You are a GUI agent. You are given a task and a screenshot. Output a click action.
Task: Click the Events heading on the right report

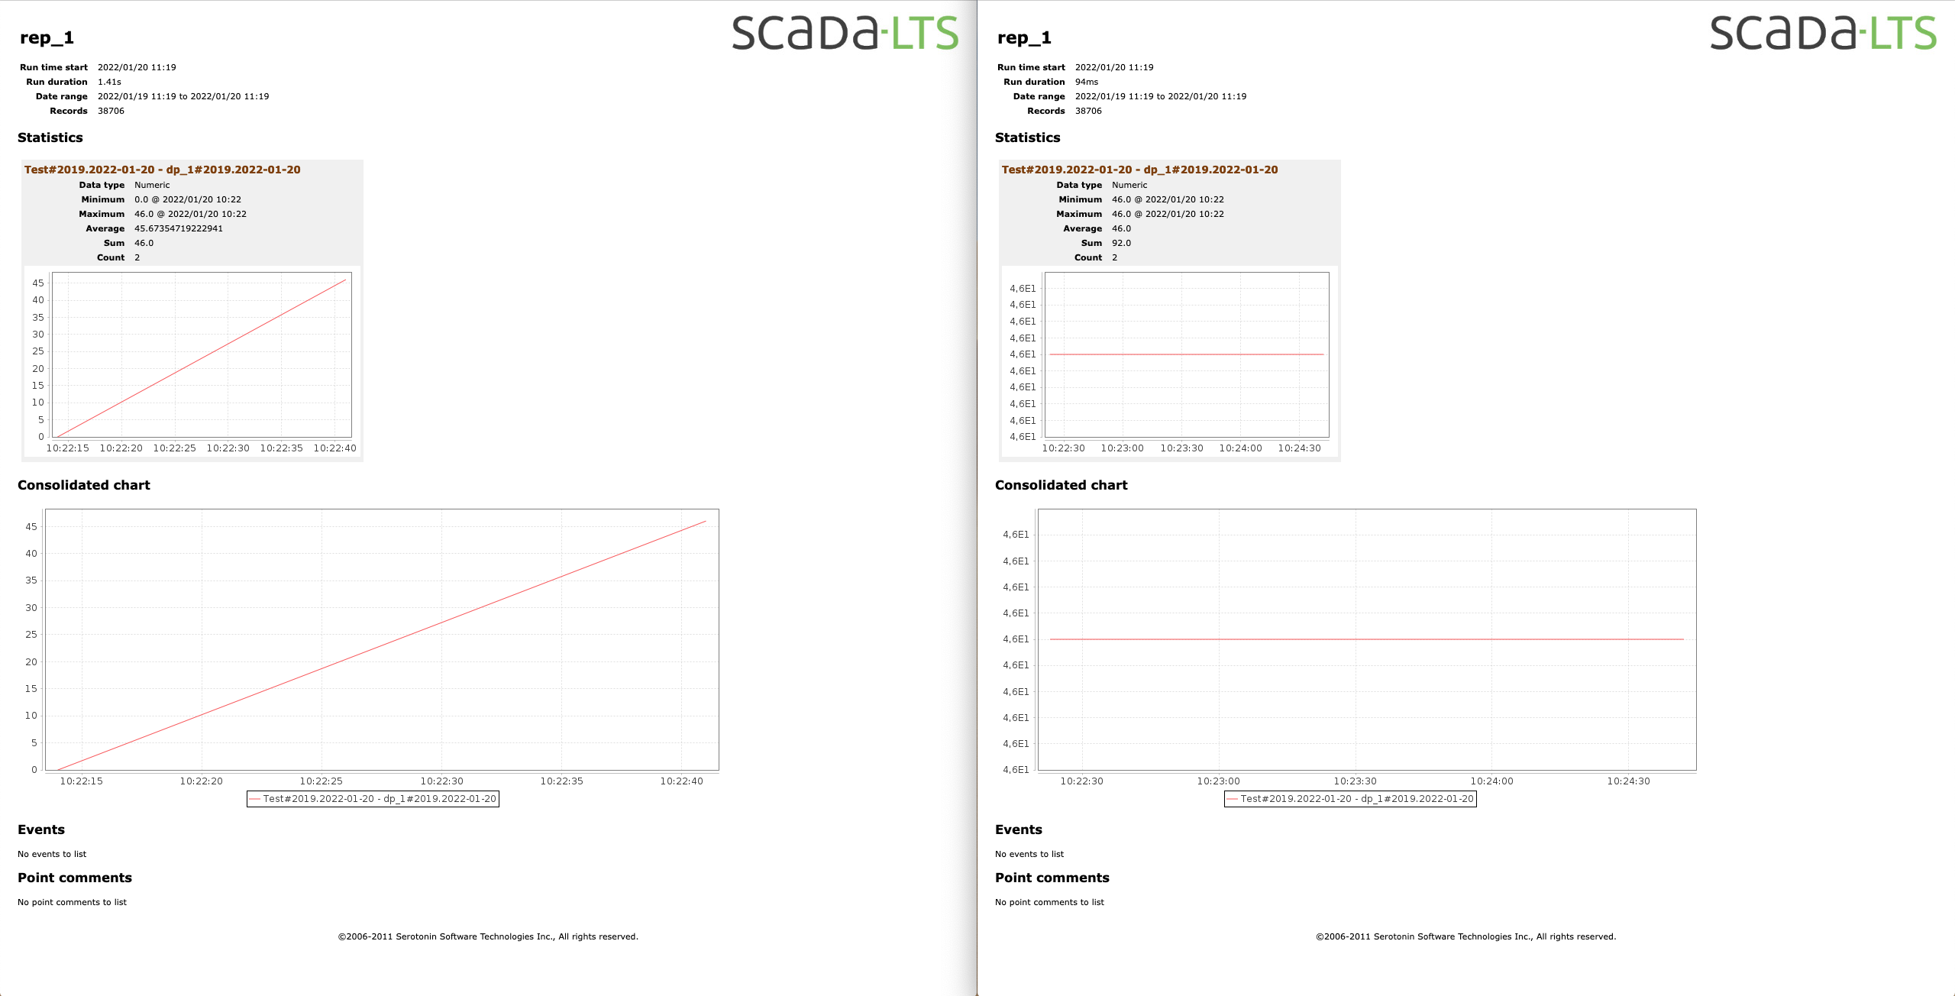(1018, 829)
